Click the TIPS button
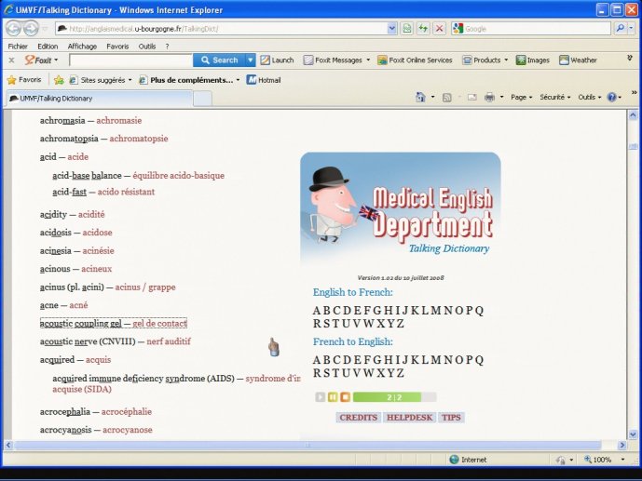Viewport: 642px width, 481px height. [451, 417]
